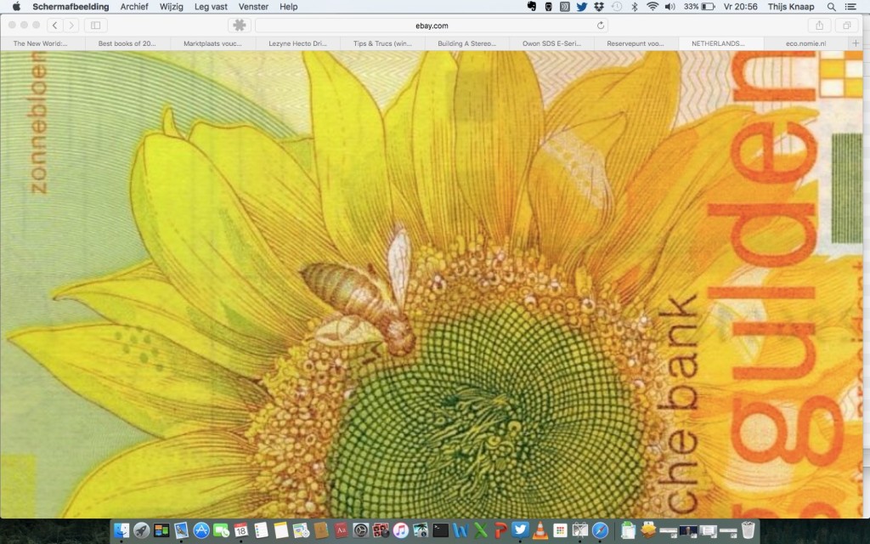The image size is (870, 544).
Task: Launch Microsoft Word from the Dock
Action: coord(460,530)
